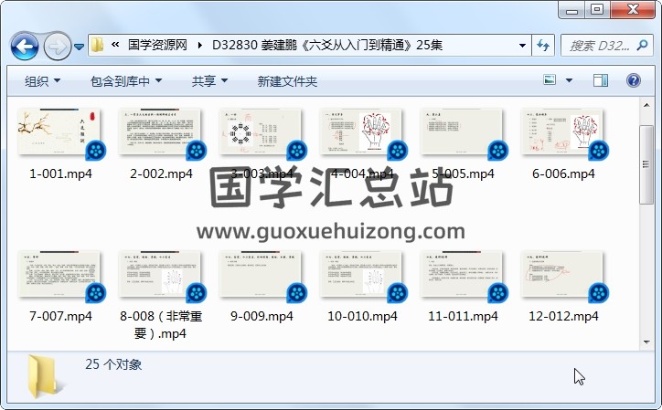The image size is (662, 410).
Task: Select 国学资源网 in address path
Action: pyautogui.click(x=157, y=45)
